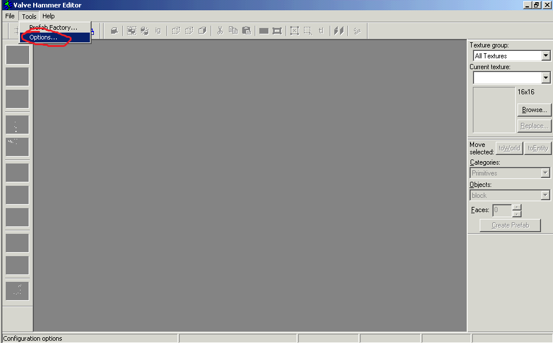This screenshot has width=553, height=343.
Task: Open the Current texture dropdown
Action: [546, 78]
